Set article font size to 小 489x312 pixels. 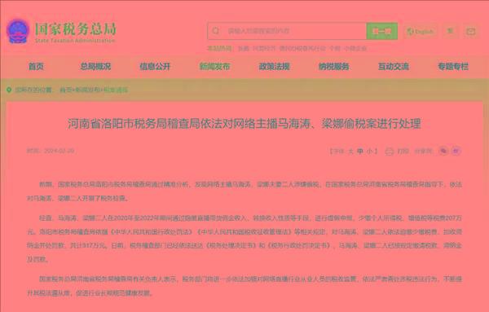point(369,152)
